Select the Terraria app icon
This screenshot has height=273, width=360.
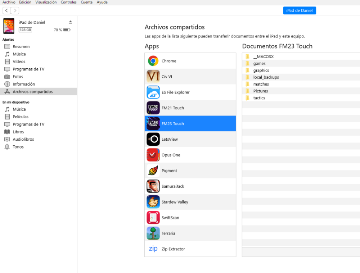[x=153, y=233]
